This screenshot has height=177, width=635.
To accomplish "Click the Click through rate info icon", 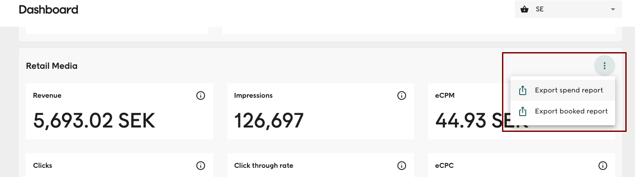I will (402, 166).
